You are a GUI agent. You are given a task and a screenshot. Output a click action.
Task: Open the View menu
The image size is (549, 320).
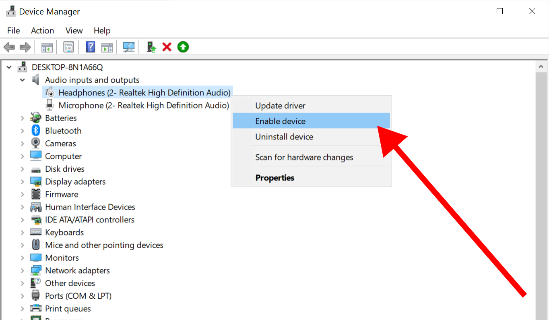click(74, 31)
